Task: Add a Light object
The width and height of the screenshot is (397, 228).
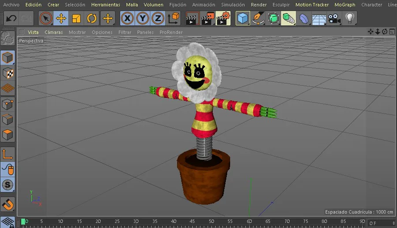Action: [x=350, y=18]
